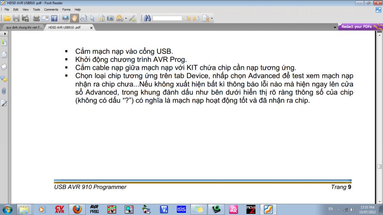Image resolution: width=383 pixels, height=215 pixels.
Task: Click the Snapshot camera icon
Action: [110, 18]
